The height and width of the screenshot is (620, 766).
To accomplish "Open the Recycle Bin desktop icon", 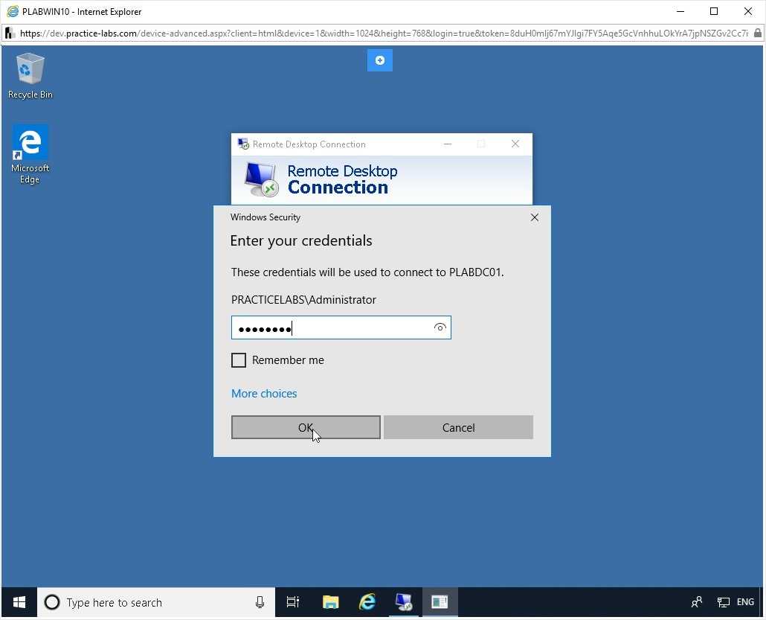I will 30,76.
